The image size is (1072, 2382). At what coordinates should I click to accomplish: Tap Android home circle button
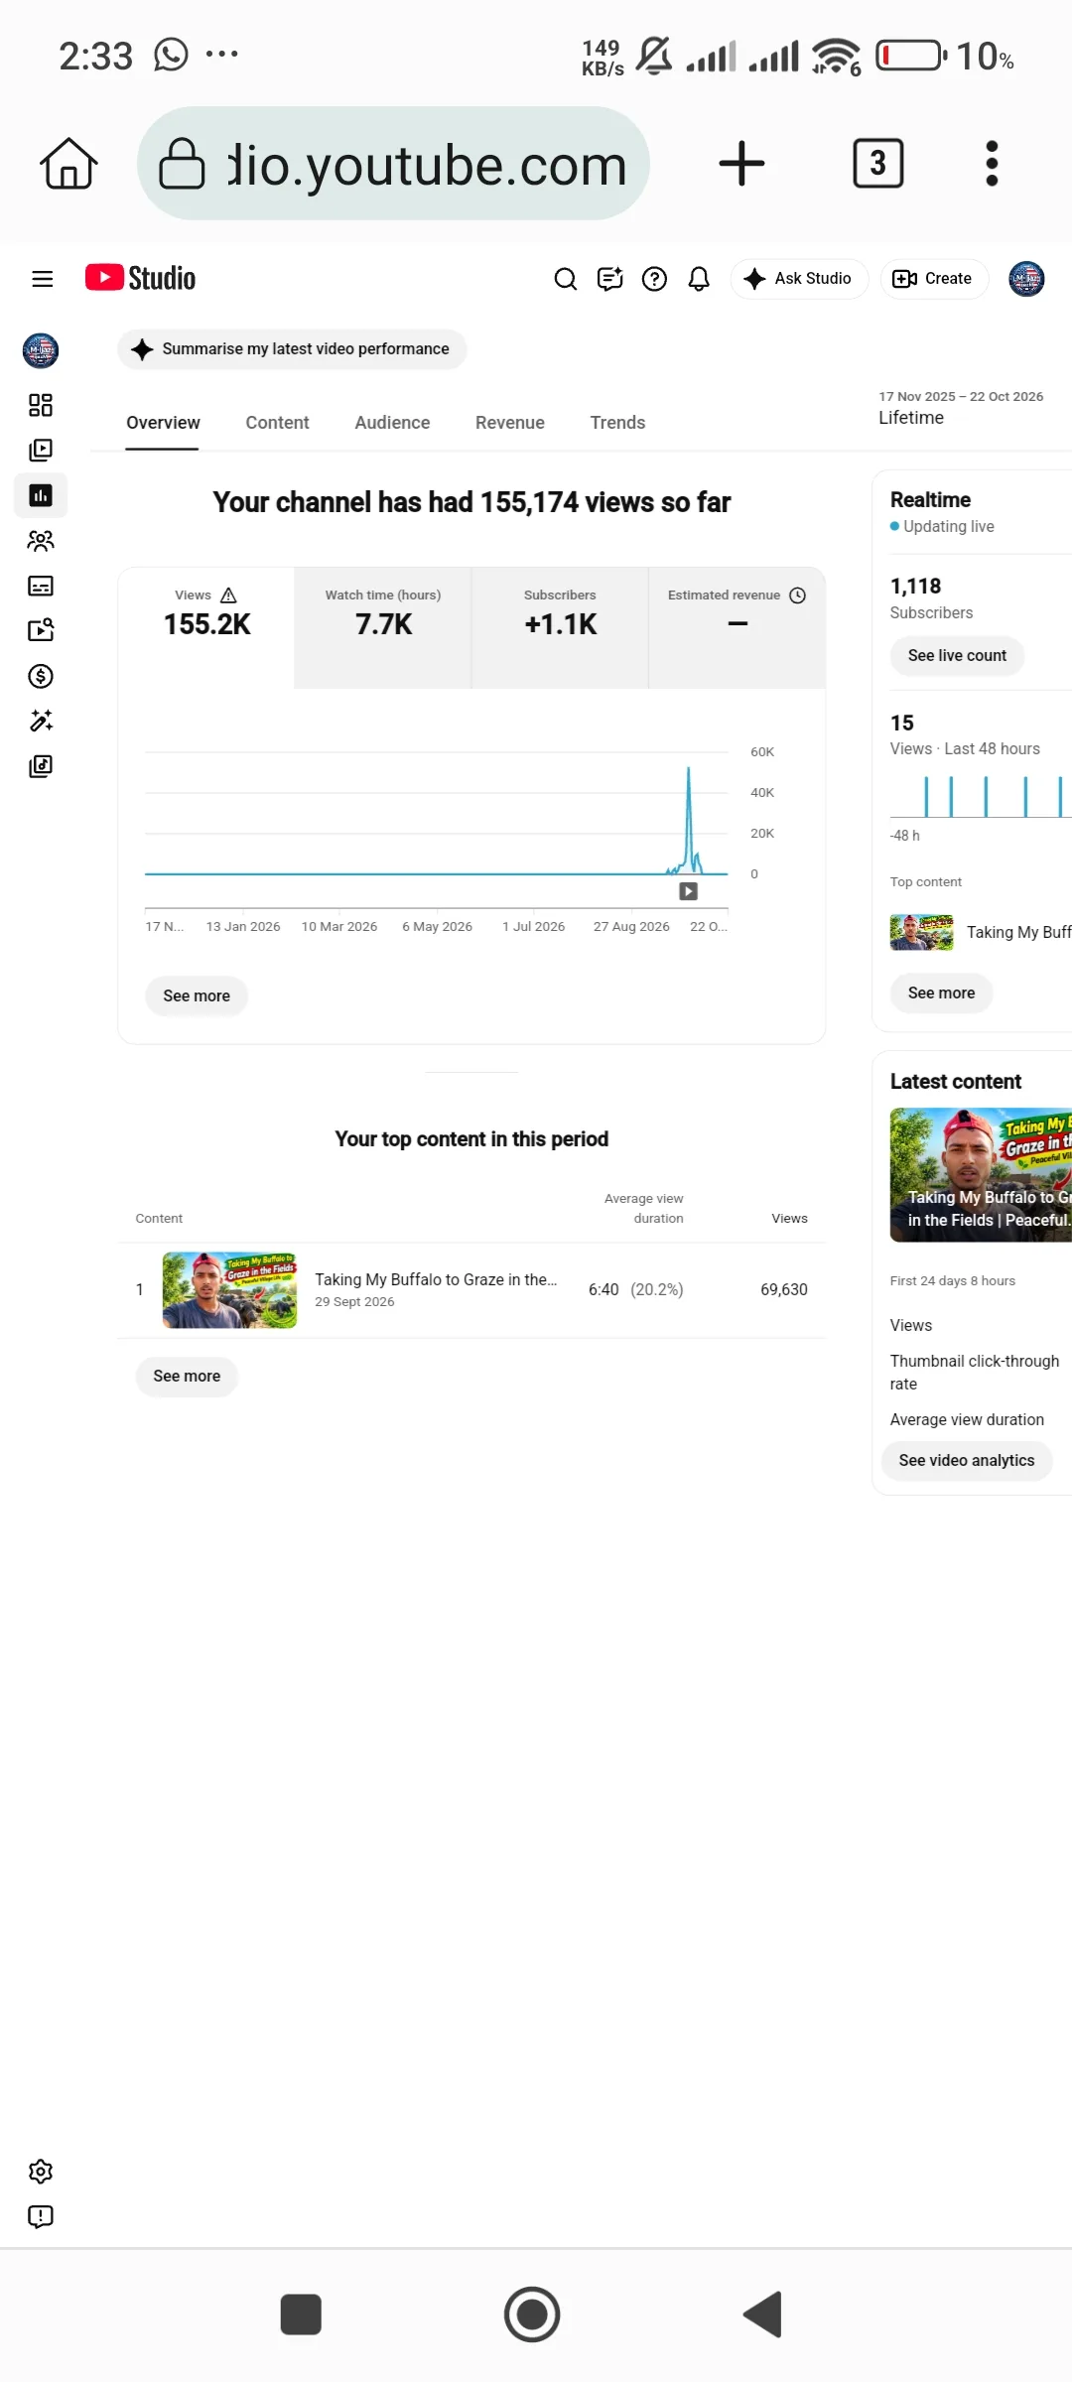pos(532,2315)
